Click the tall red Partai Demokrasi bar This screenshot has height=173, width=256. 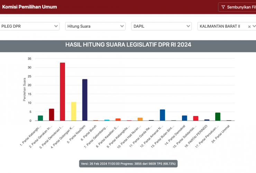(63, 92)
